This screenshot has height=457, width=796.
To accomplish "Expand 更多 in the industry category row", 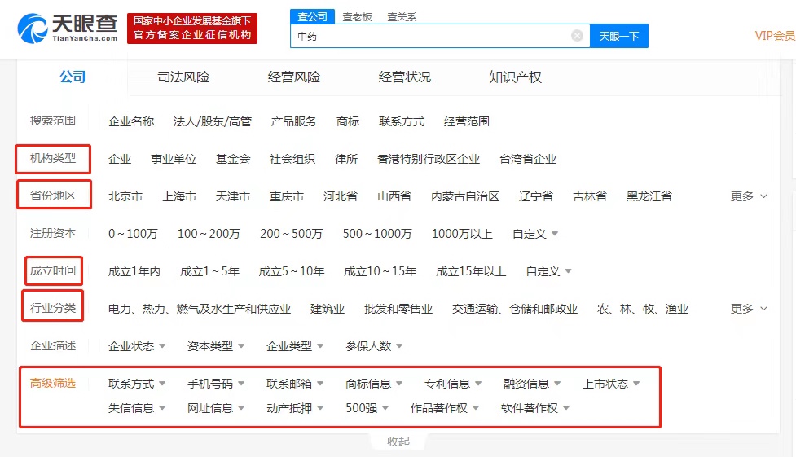I will 749,309.
